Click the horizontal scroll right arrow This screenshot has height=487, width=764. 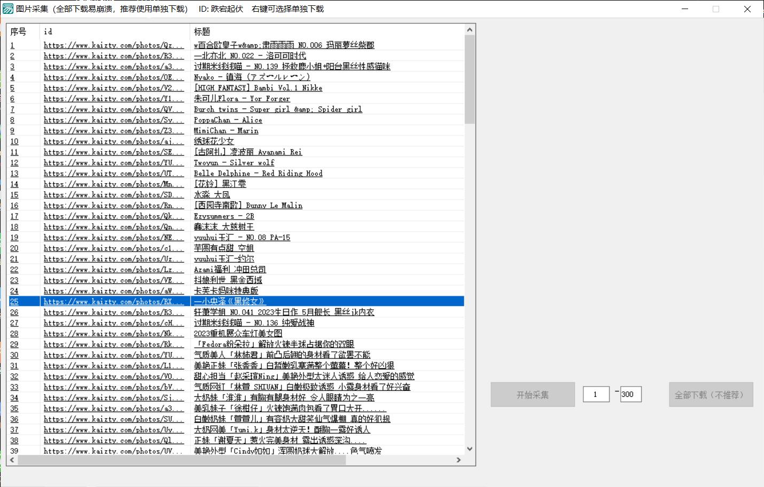458,460
